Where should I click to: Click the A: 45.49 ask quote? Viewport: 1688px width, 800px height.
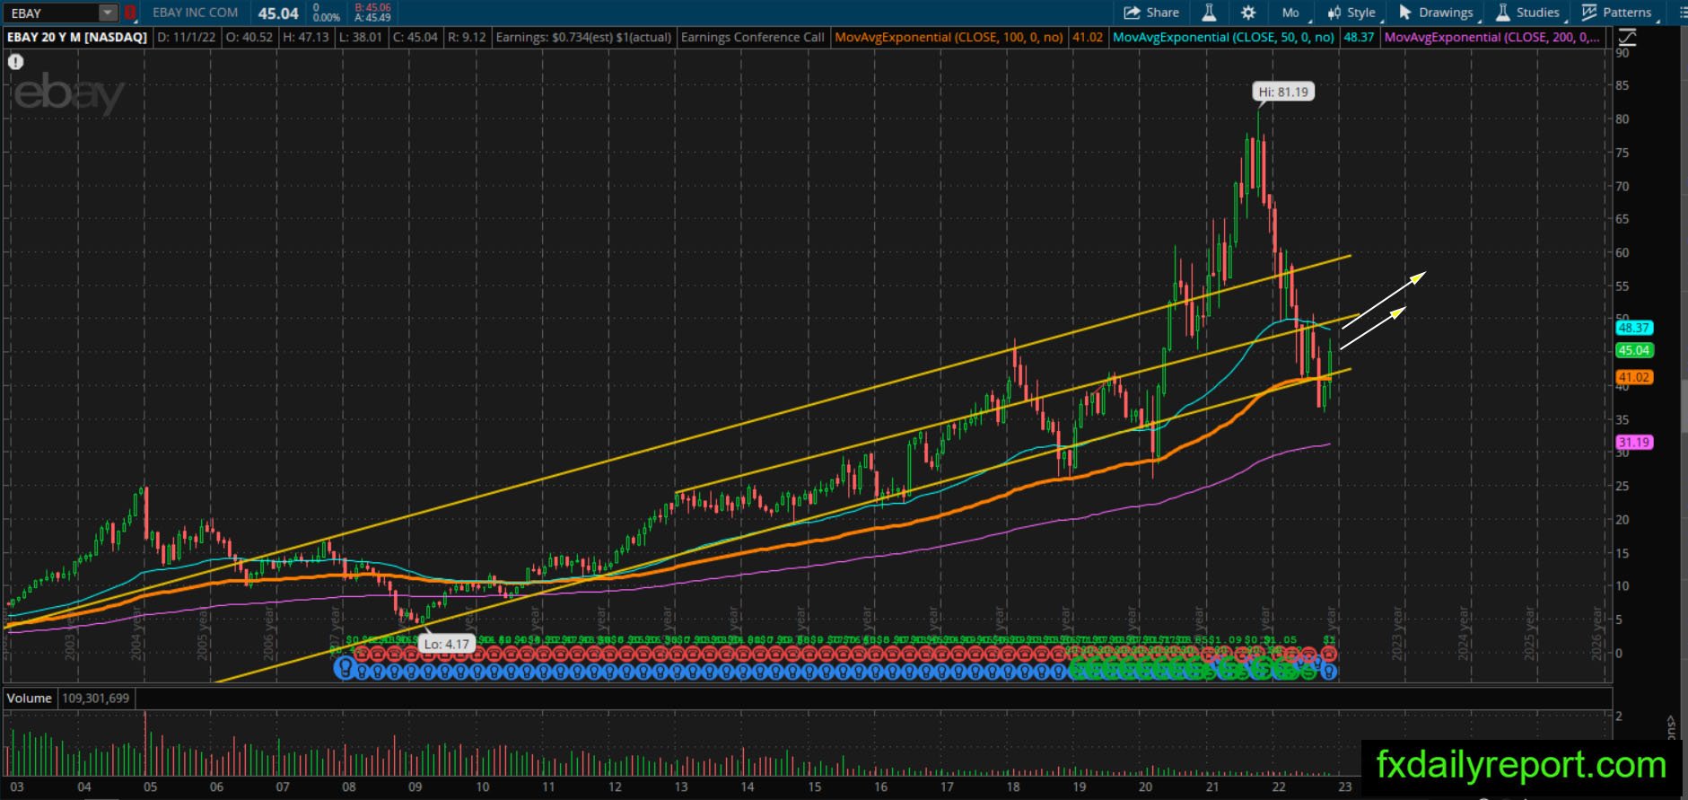373,18
